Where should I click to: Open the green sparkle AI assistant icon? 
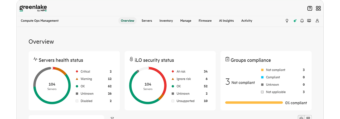point(295,21)
